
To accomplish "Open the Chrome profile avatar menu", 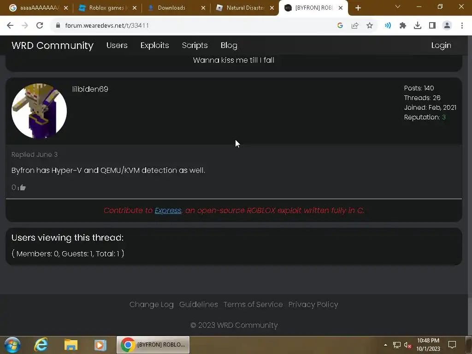I will [x=447, y=26].
